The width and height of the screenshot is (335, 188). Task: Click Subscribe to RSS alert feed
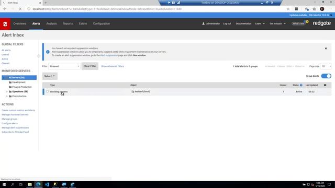[x=15, y=132]
